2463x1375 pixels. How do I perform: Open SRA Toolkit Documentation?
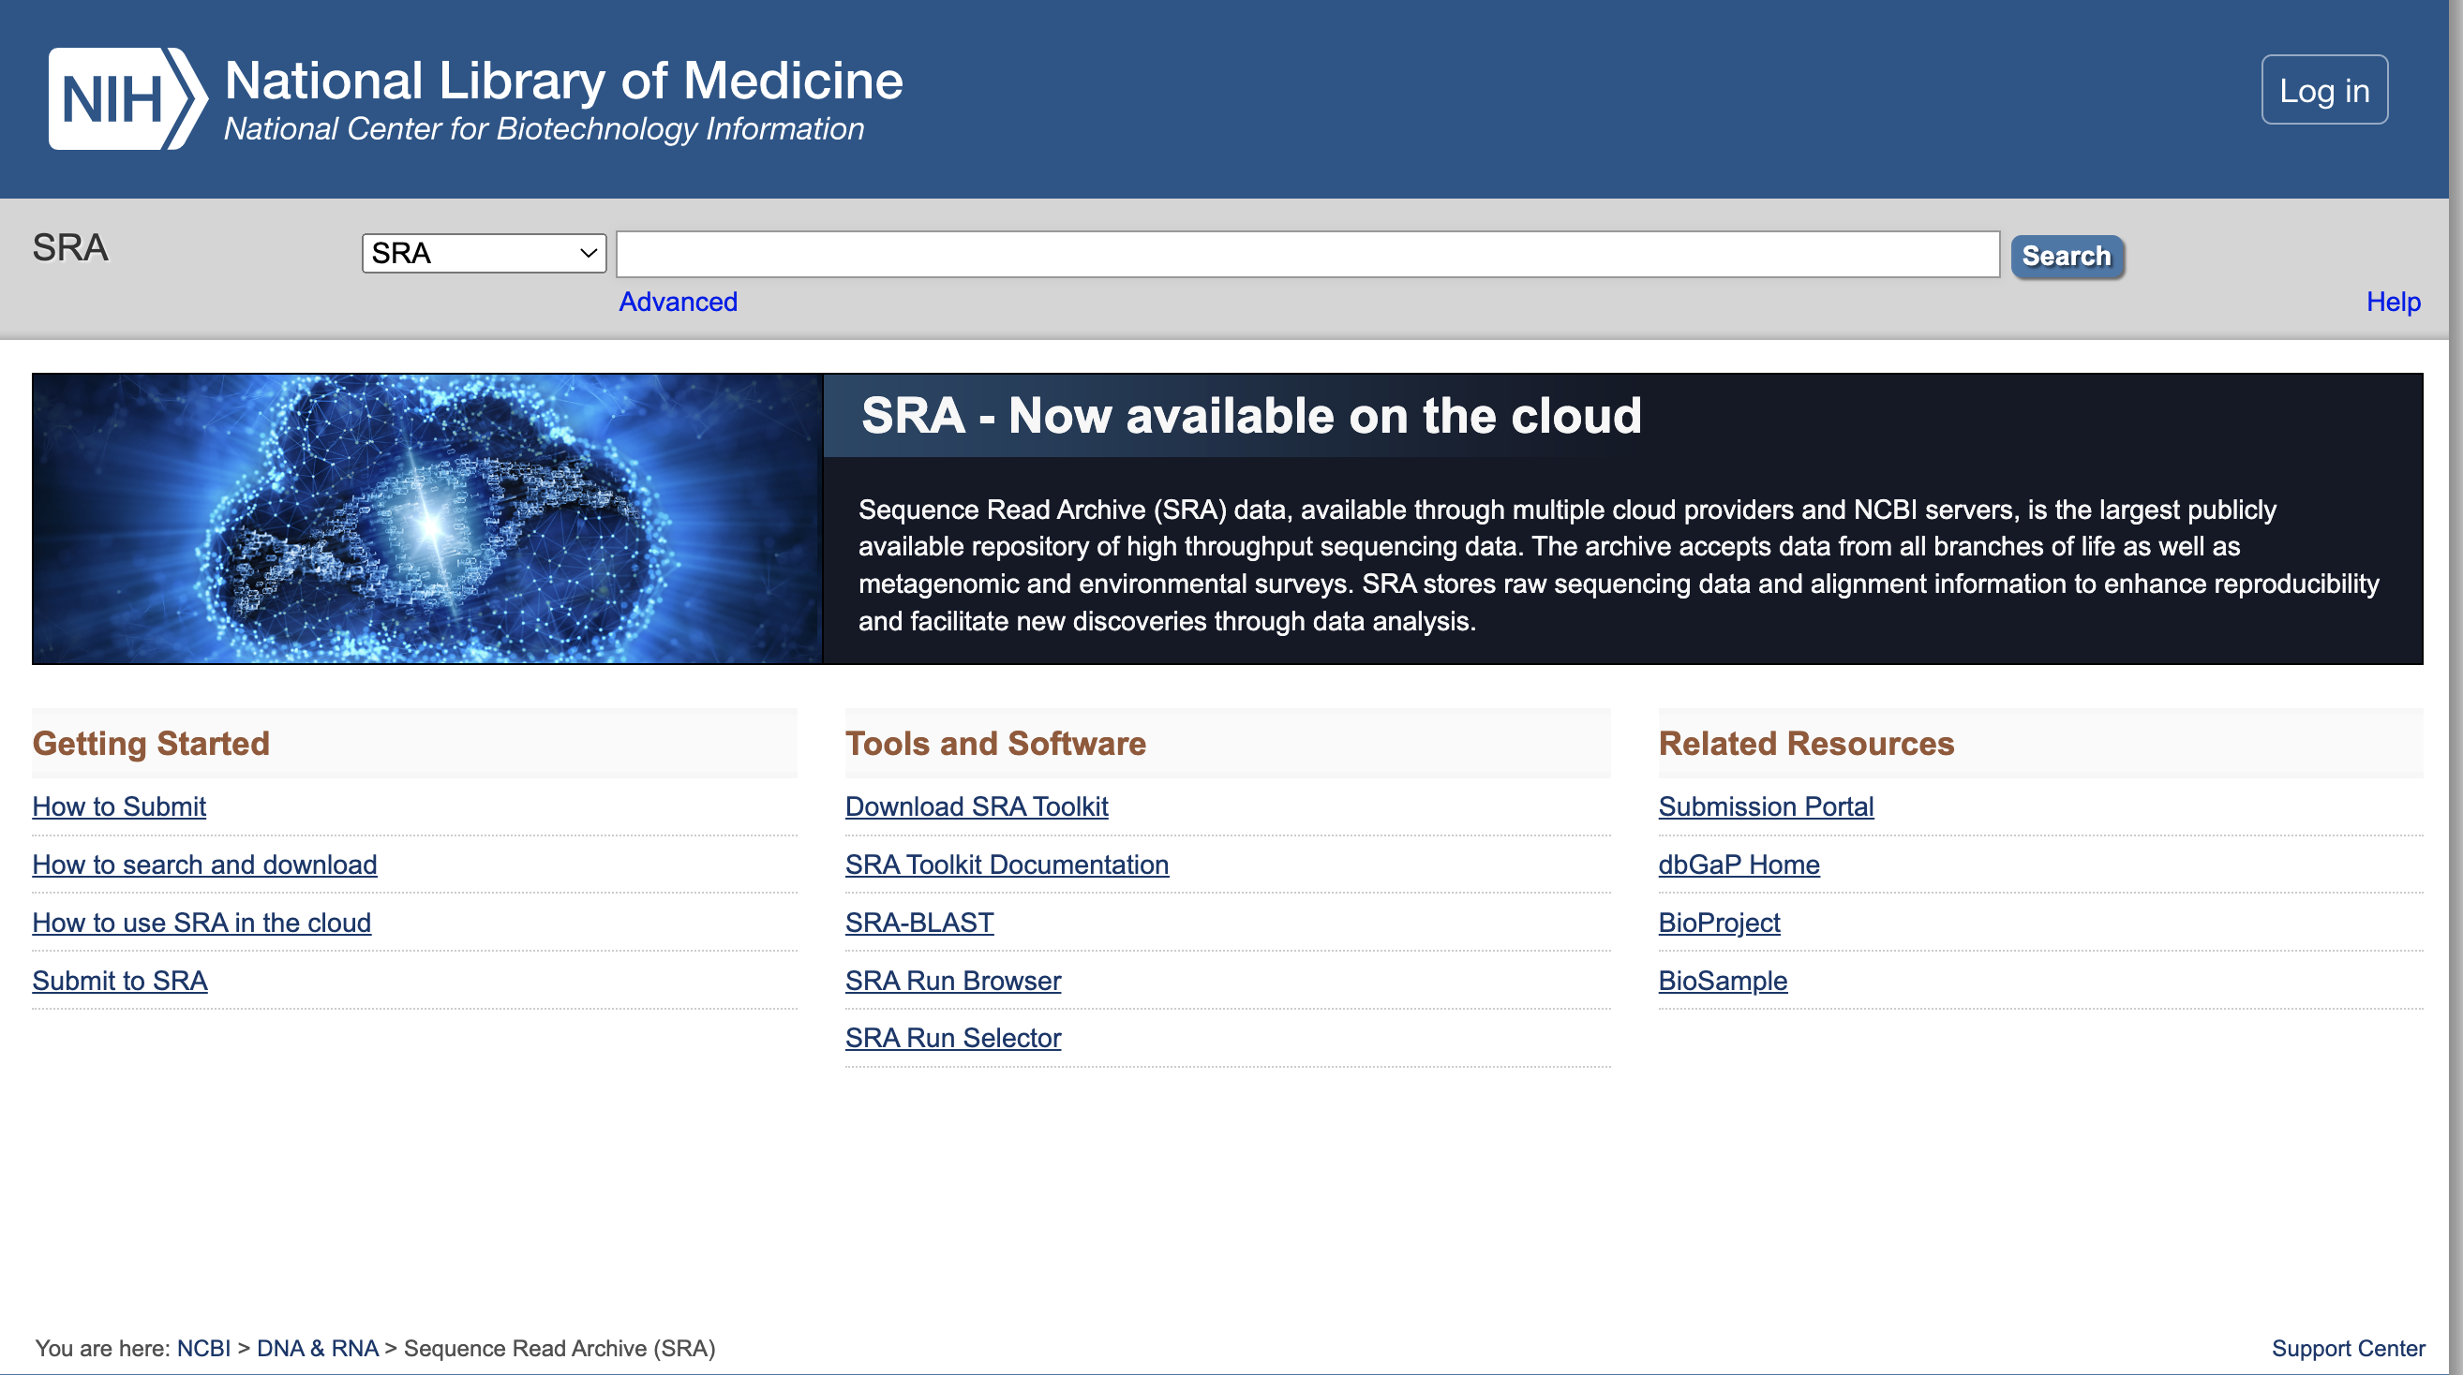coord(1006,865)
